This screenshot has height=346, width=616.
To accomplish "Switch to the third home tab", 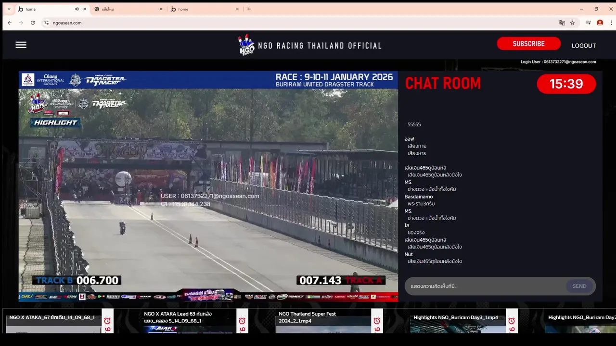I will (x=205, y=9).
